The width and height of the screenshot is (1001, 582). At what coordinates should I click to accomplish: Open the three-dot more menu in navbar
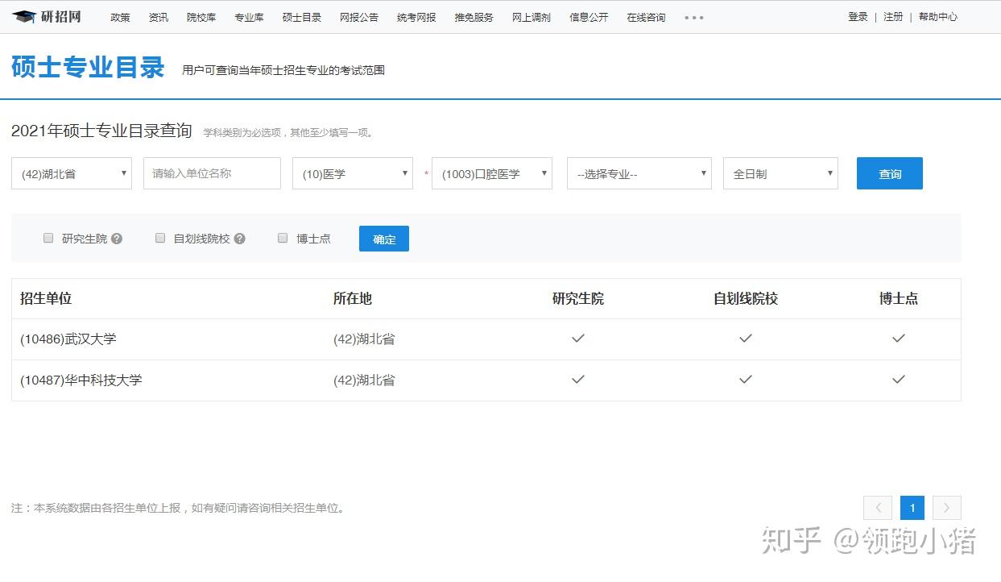click(693, 17)
